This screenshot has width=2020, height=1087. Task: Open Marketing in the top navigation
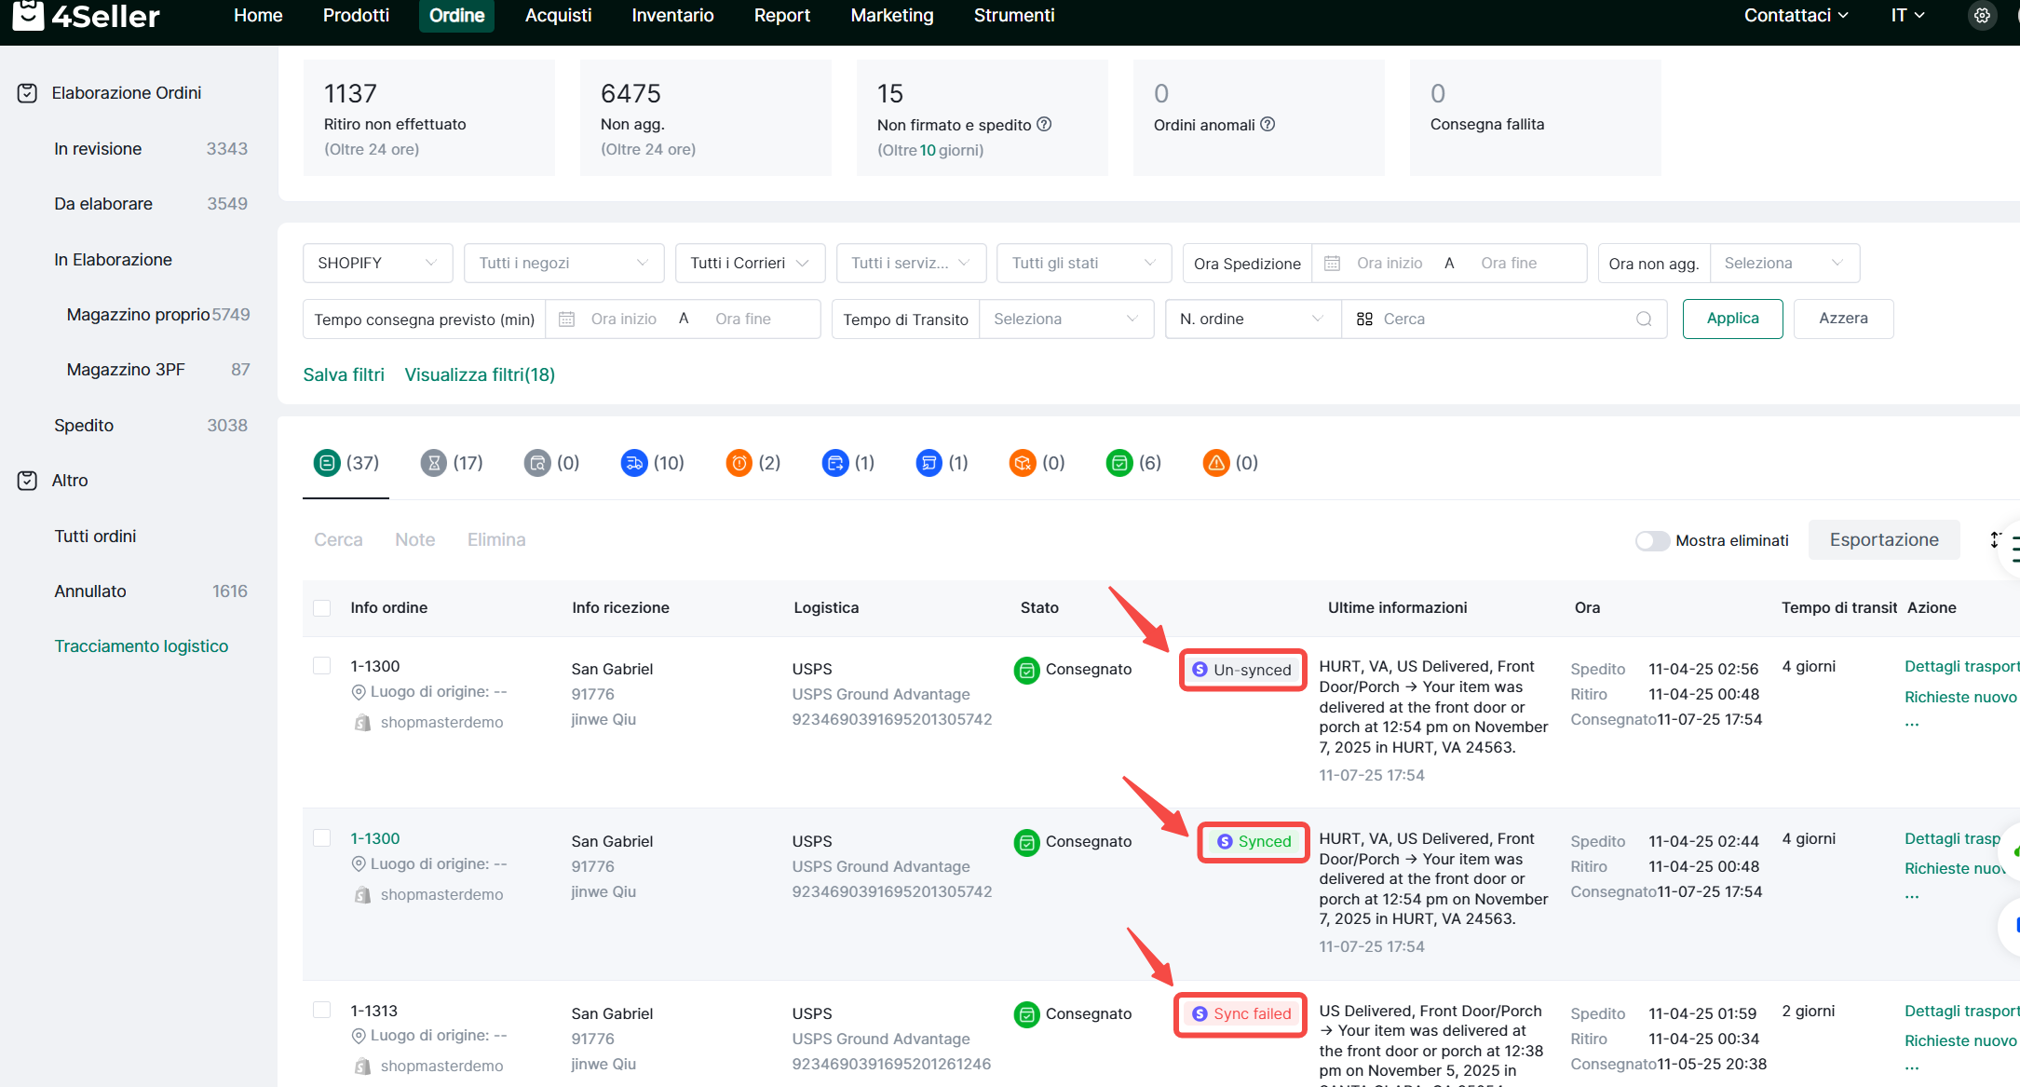(891, 16)
